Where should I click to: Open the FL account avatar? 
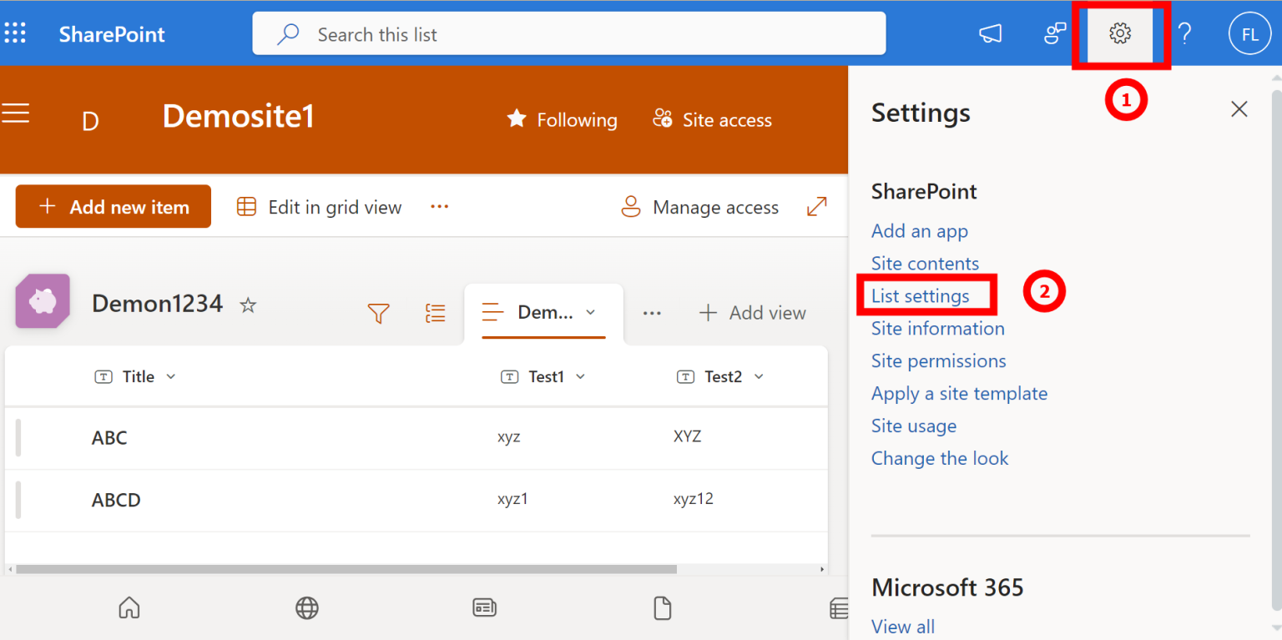click(x=1249, y=33)
